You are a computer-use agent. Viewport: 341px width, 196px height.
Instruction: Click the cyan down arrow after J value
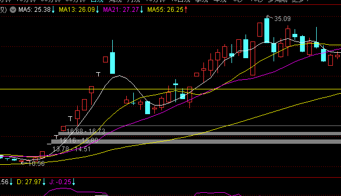click(74, 182)
